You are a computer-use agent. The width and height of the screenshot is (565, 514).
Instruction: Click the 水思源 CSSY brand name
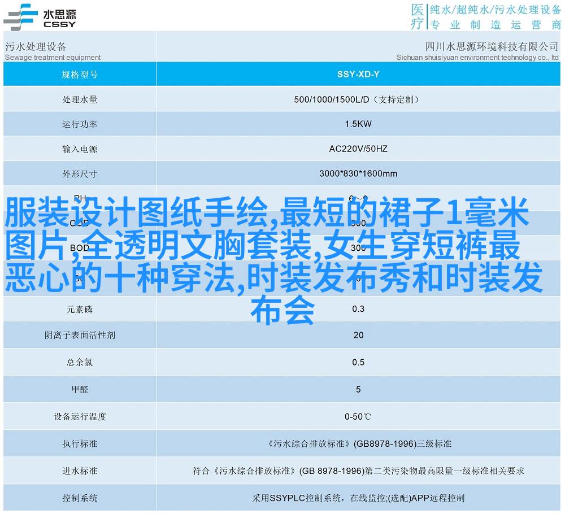click(59, 19)
